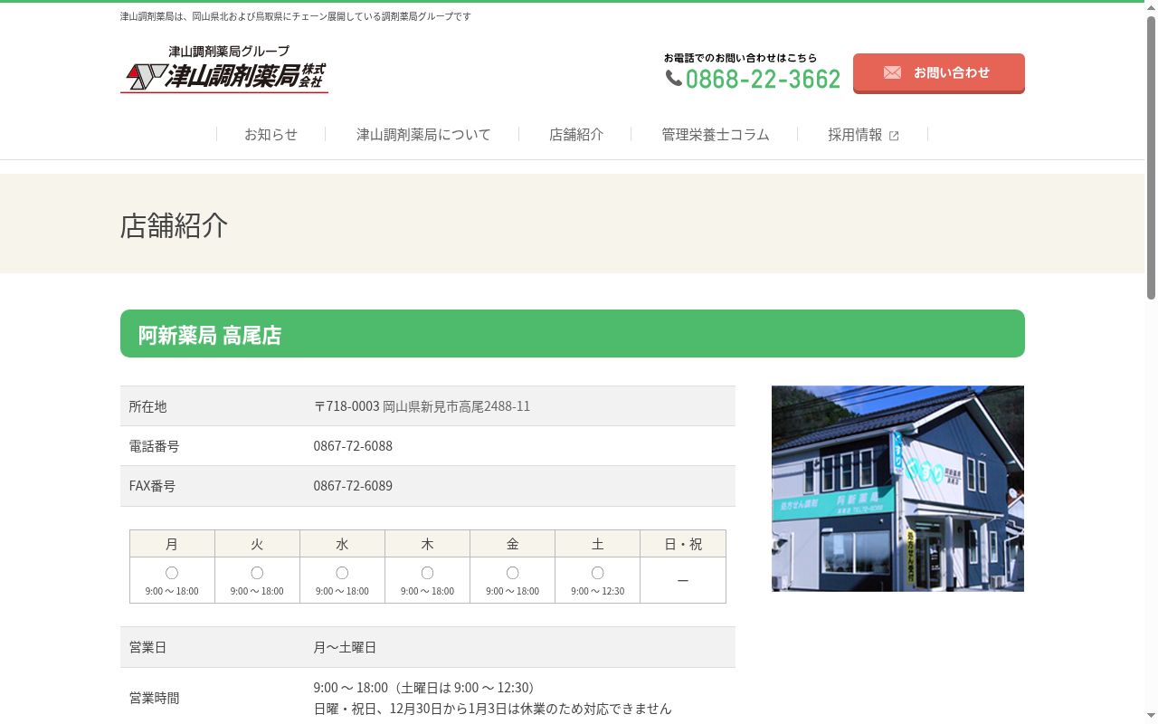
Task: Click address 岡山県新見市高尾2488-11
Action: [457, 406]
